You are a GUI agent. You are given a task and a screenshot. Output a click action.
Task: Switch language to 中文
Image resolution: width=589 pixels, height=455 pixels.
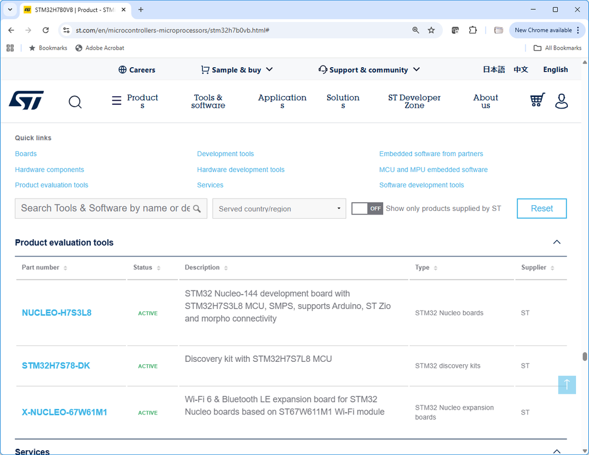coord(521,70)
